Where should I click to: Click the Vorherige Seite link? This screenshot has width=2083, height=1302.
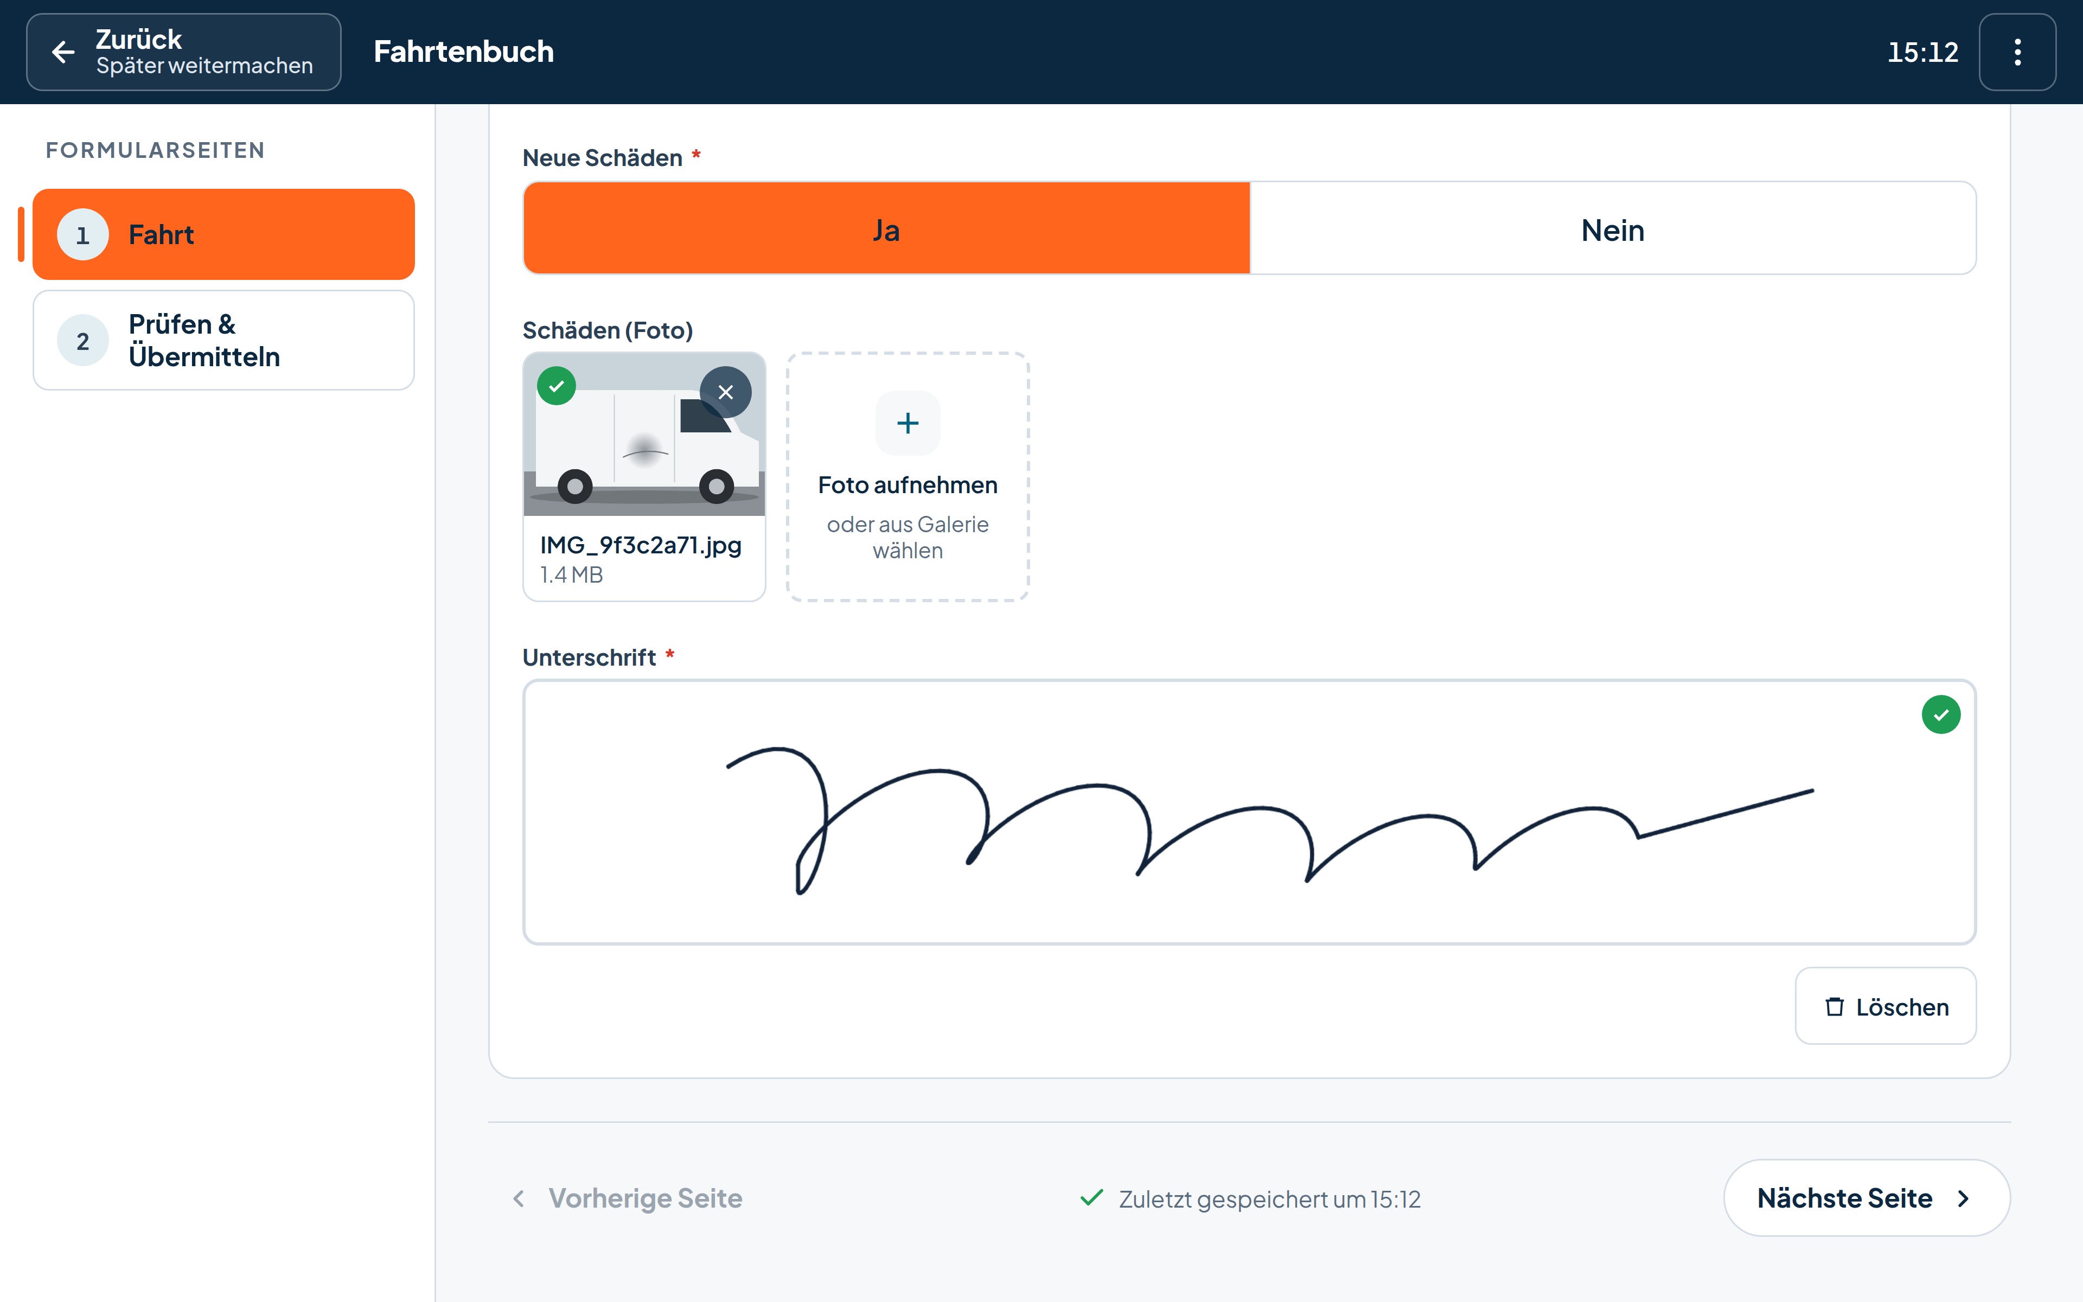[627, 1199]
